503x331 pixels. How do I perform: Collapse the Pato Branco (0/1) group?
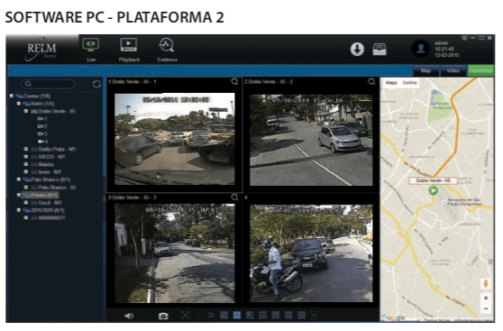19,179
